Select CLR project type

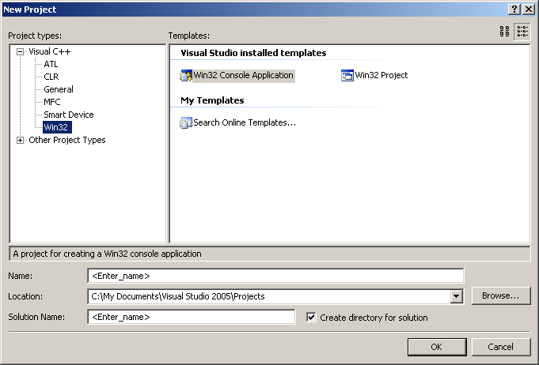(x=51, y=77)
